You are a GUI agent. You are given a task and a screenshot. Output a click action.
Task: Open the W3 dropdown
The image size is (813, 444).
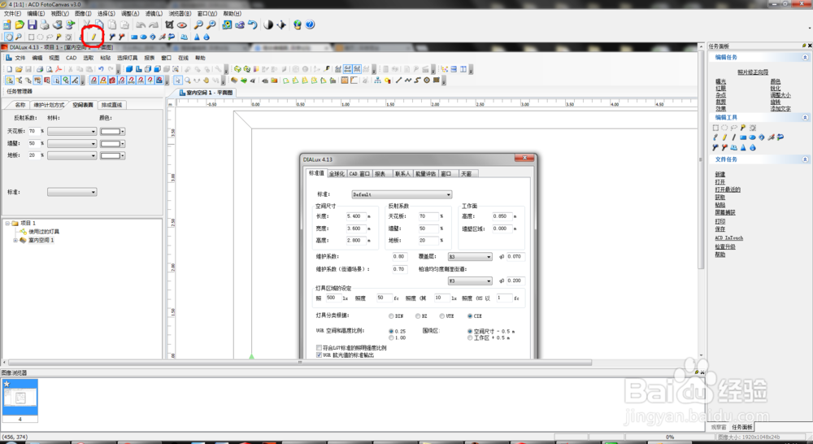click(470, 281)
